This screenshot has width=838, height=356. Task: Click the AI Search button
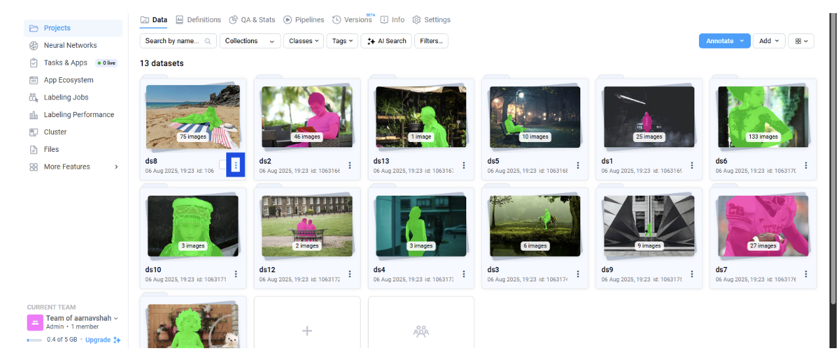pyautogui.click(x=386, y=41)
